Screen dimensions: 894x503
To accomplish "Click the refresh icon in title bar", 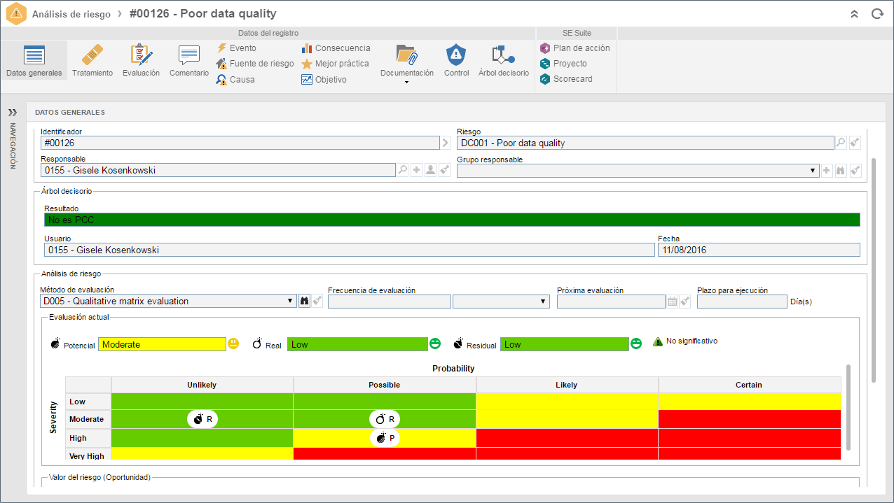I will [876, 13].
